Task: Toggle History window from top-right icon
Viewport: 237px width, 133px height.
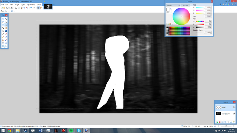Action: point(223,4)
